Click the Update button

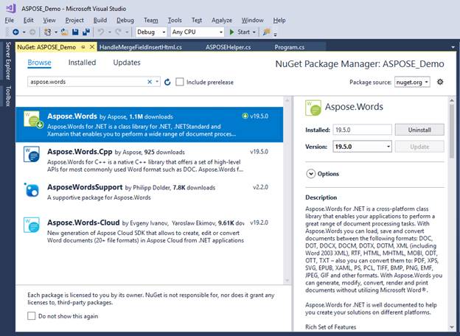tap(419, 147)
